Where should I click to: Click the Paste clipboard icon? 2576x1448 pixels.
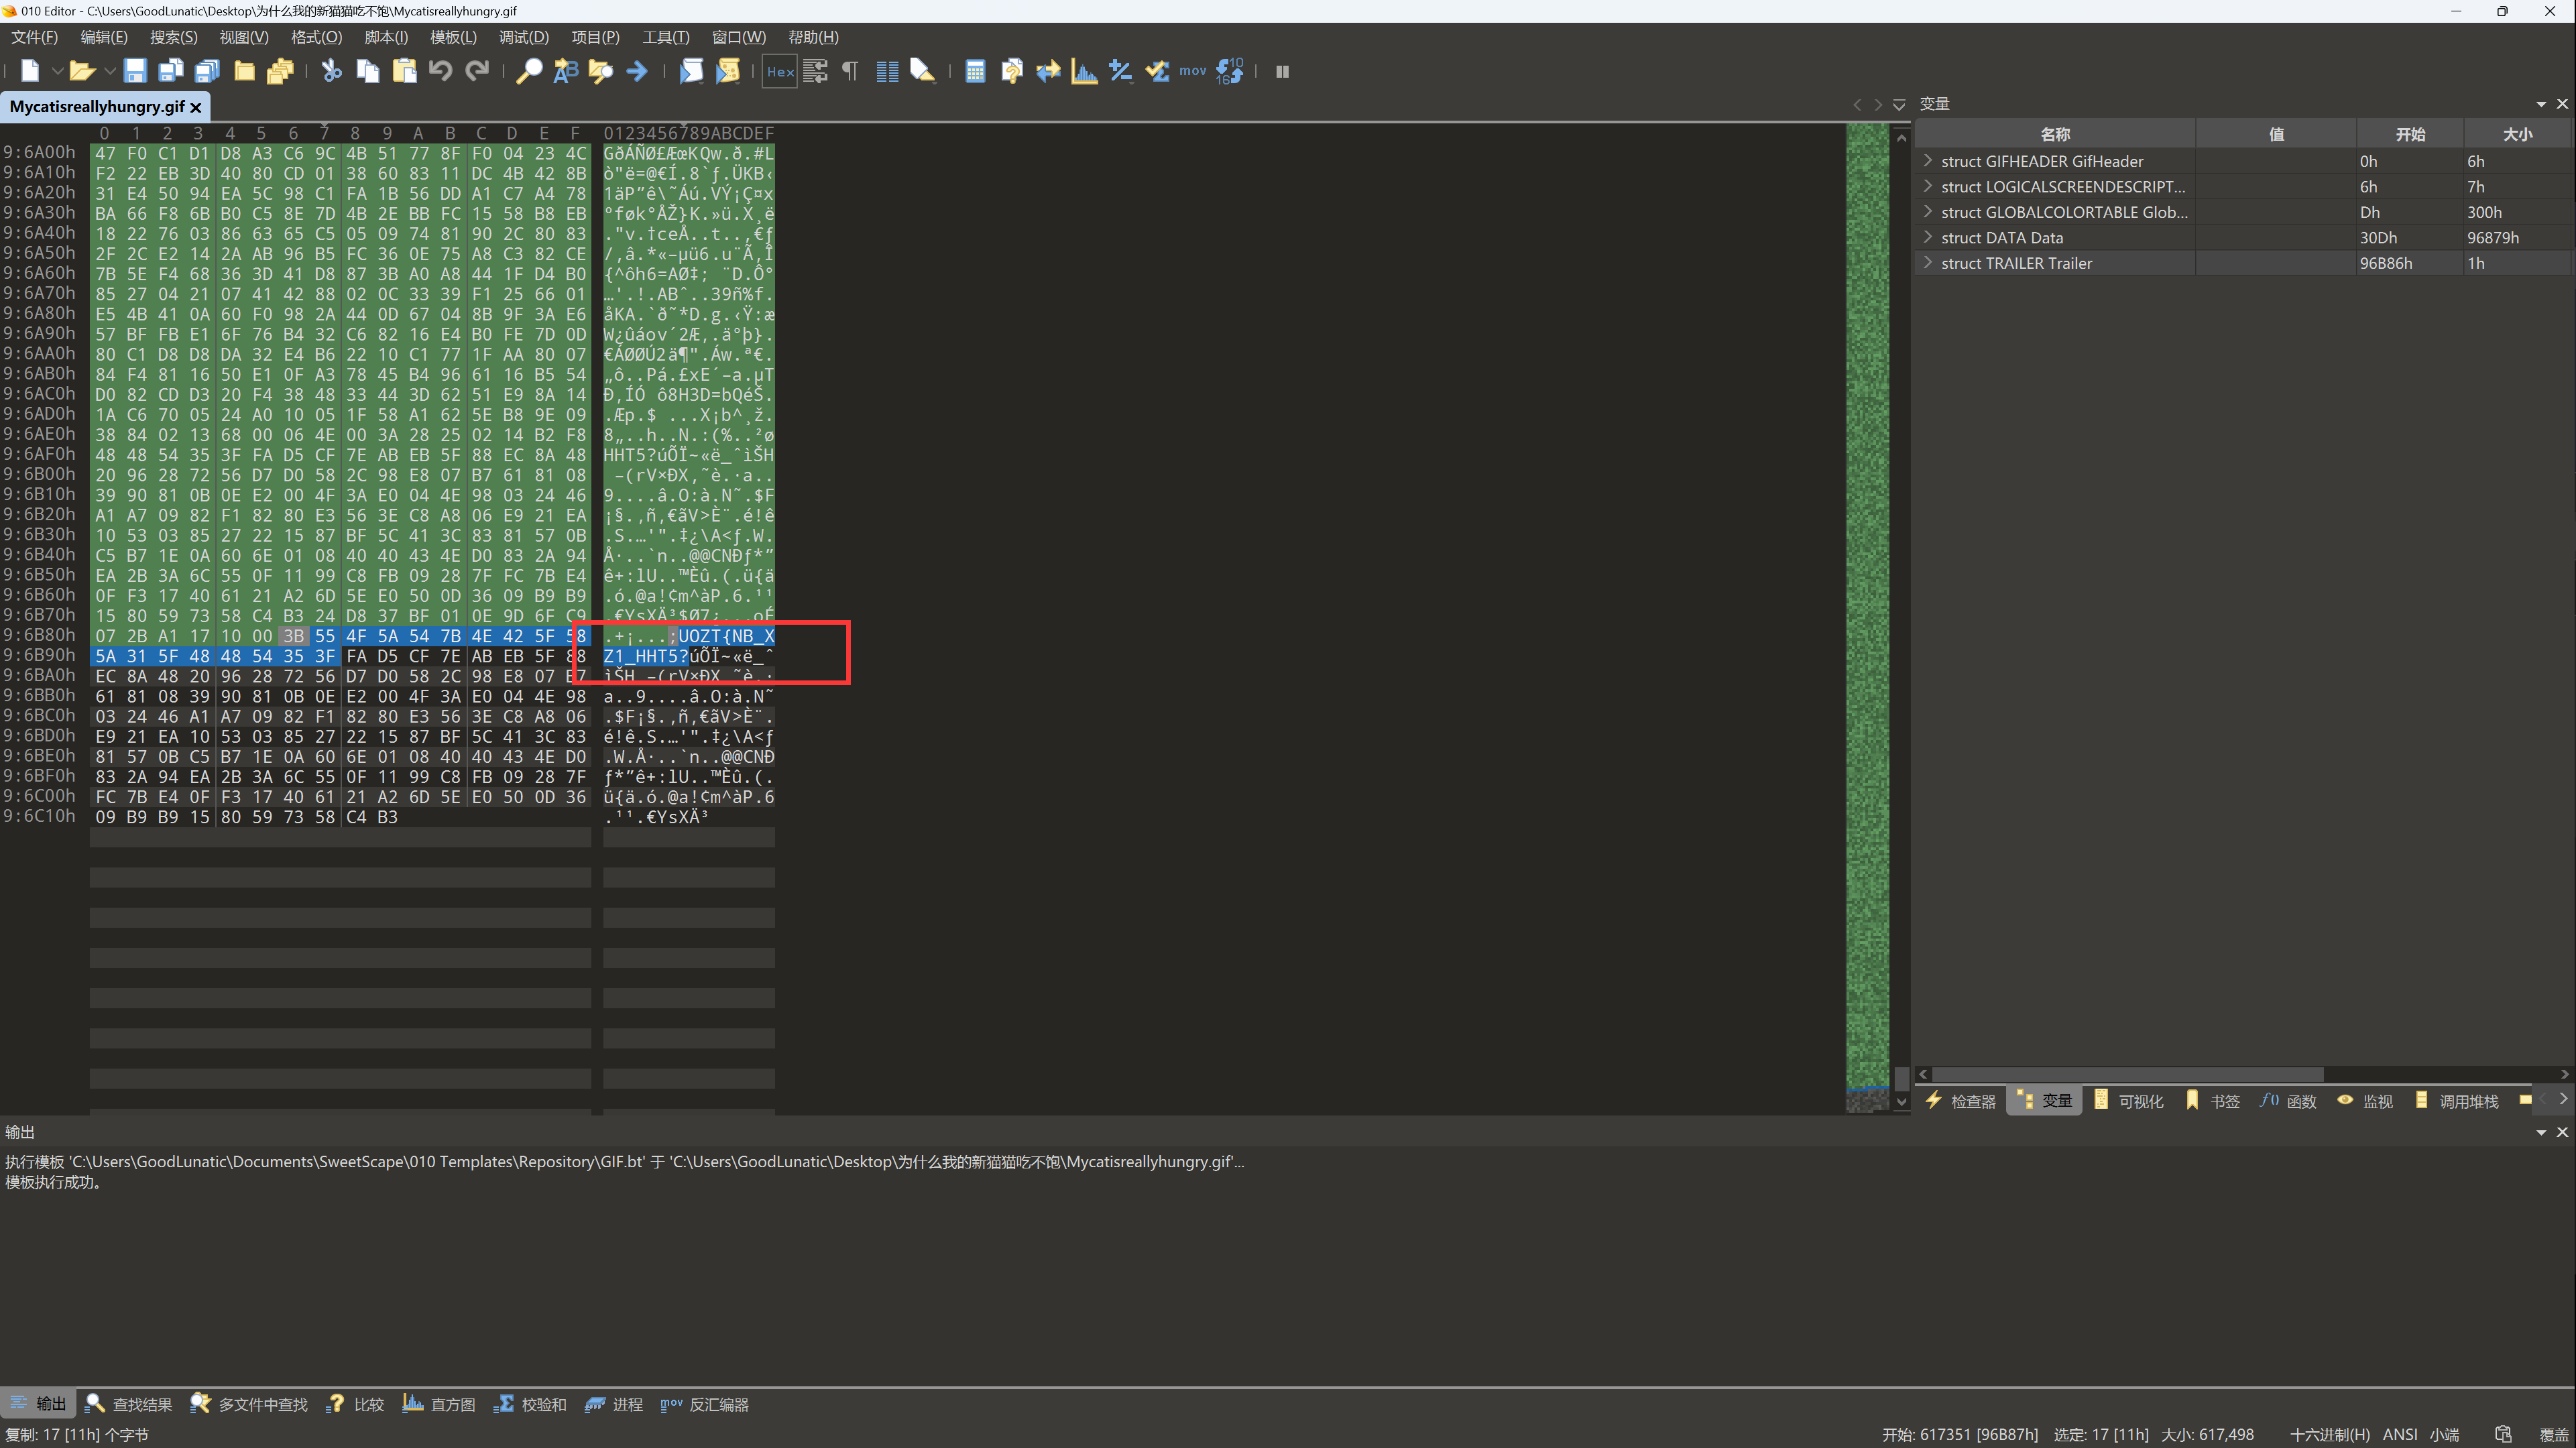404,71
